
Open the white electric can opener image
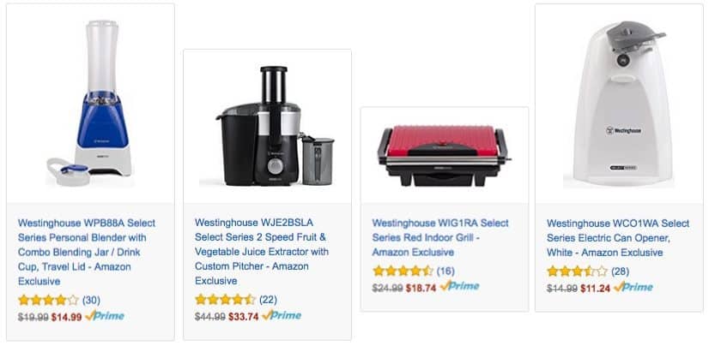coord(619,104)
